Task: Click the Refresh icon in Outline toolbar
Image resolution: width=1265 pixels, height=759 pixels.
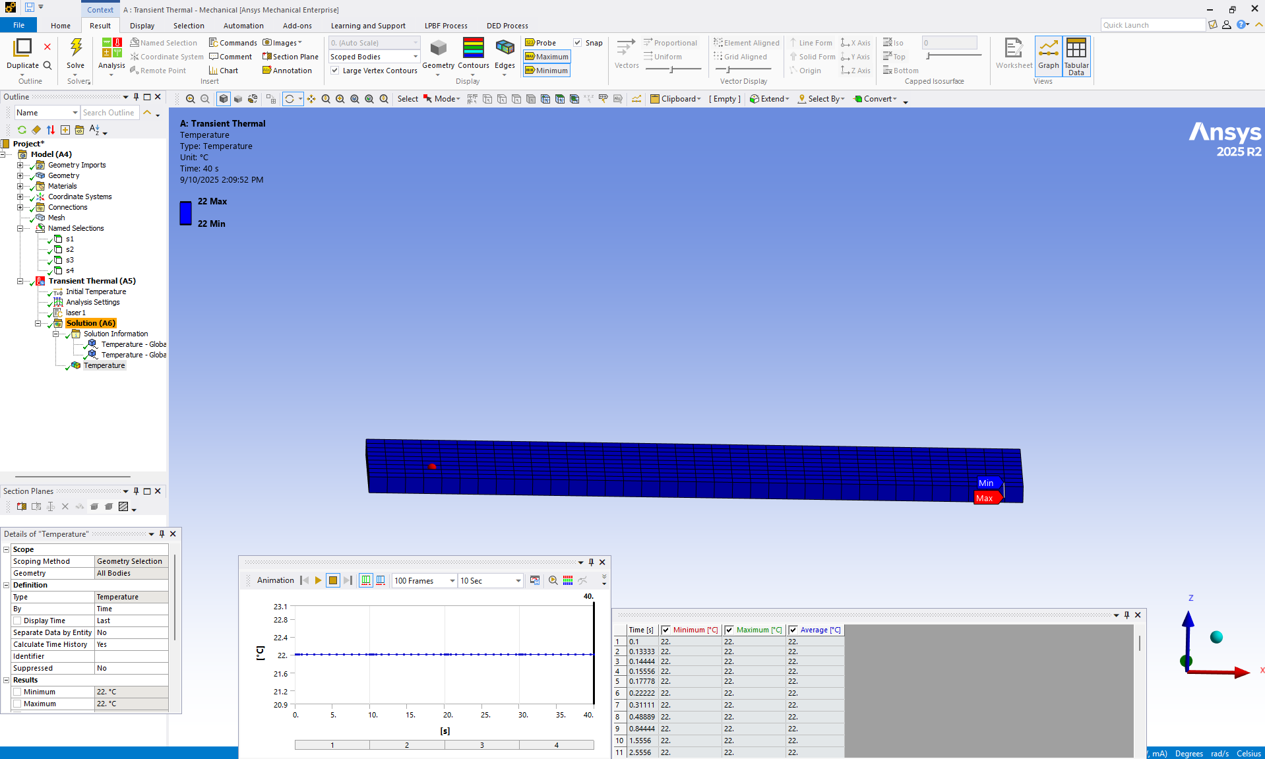Action: tap(22, 130)
